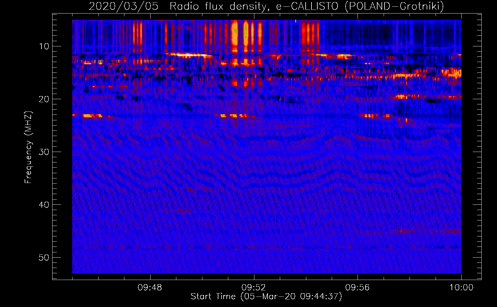Click the Frequency (MHZ) axis label
Image resolution: width=497 pixels, height=307 pixels.
28,147
